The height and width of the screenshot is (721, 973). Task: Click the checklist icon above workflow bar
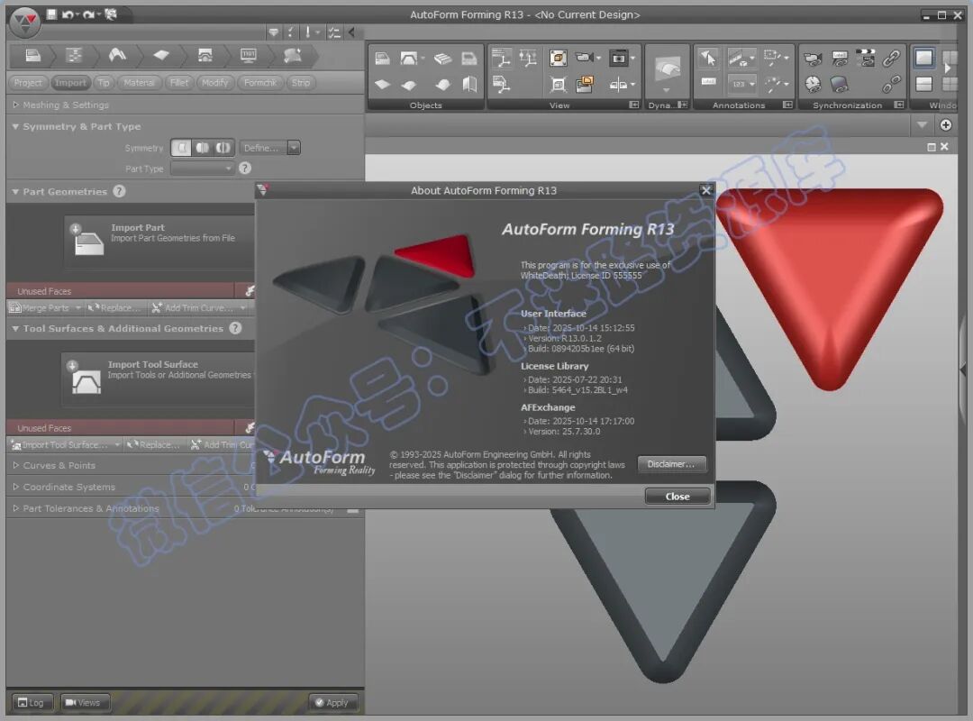click(x=334, y=32)
